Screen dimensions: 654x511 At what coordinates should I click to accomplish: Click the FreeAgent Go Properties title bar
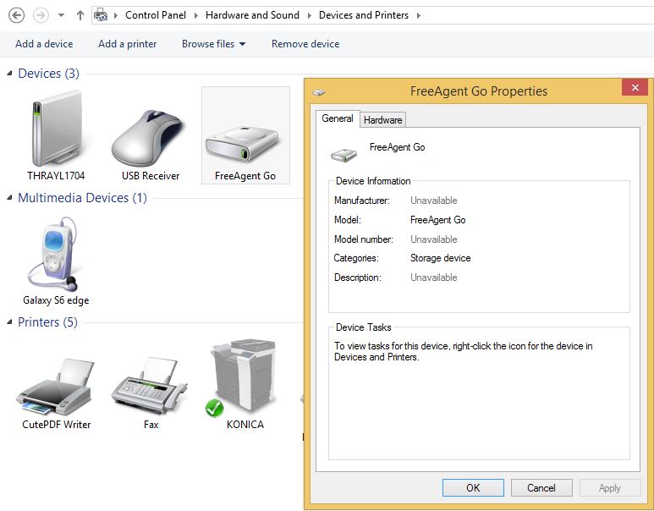478,91
